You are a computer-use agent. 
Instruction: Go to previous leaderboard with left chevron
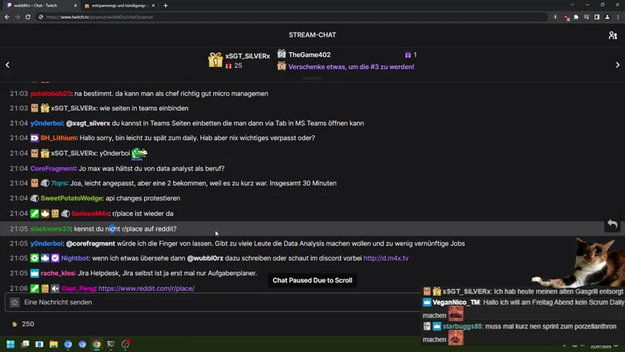point(7,65)
